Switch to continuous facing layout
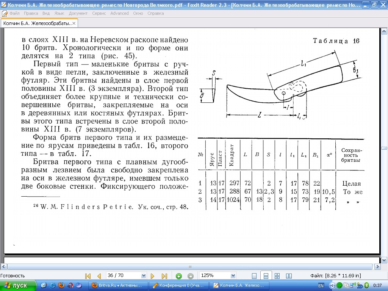The height and width of the screenshot is (291, 388). tap(277, 276)
